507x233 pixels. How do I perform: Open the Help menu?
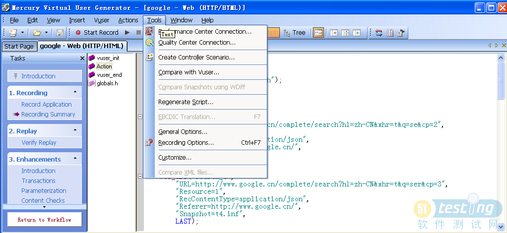207,20
